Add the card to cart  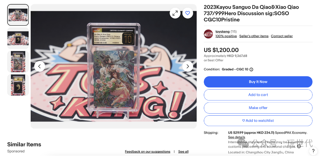click(258, 95)
